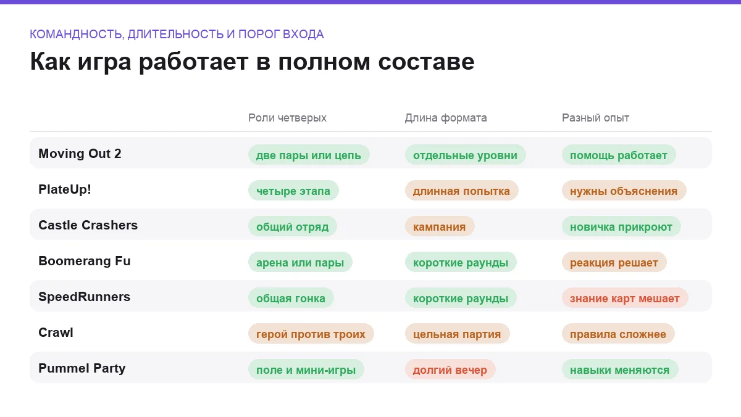The image size is (741, 417).
Task: Click the tag "общая гонка"
Action: click(x=291, y=298)
